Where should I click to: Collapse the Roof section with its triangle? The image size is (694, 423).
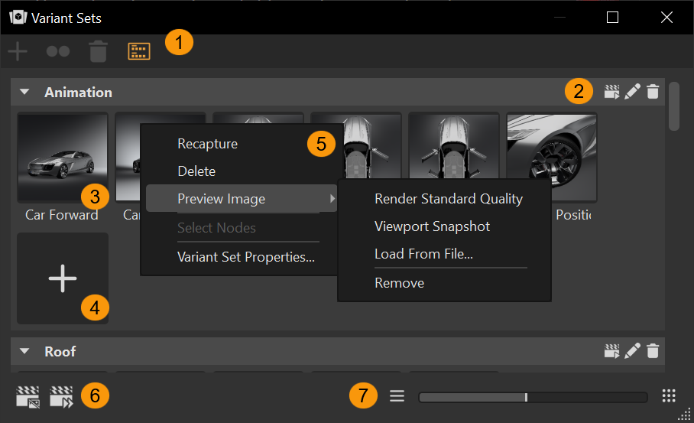(24, 351)
